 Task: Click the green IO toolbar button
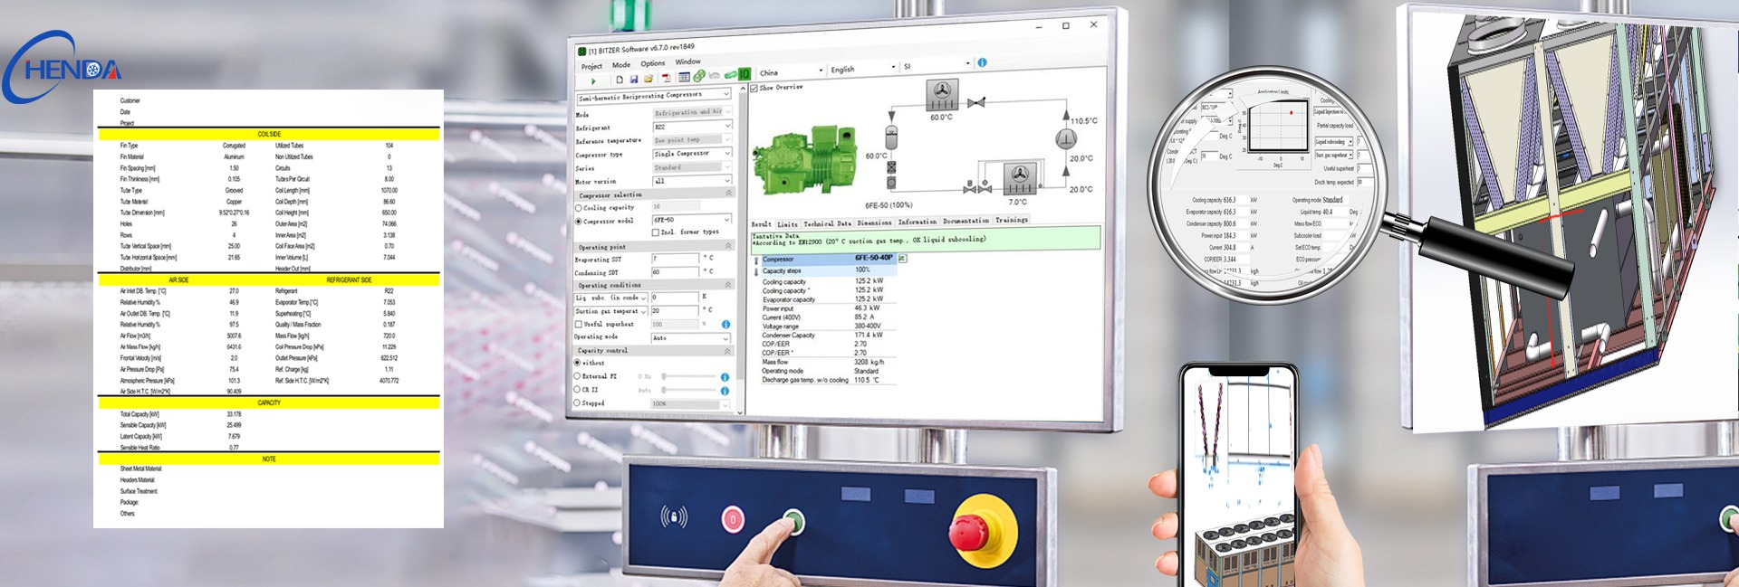(x=745, y=73)
